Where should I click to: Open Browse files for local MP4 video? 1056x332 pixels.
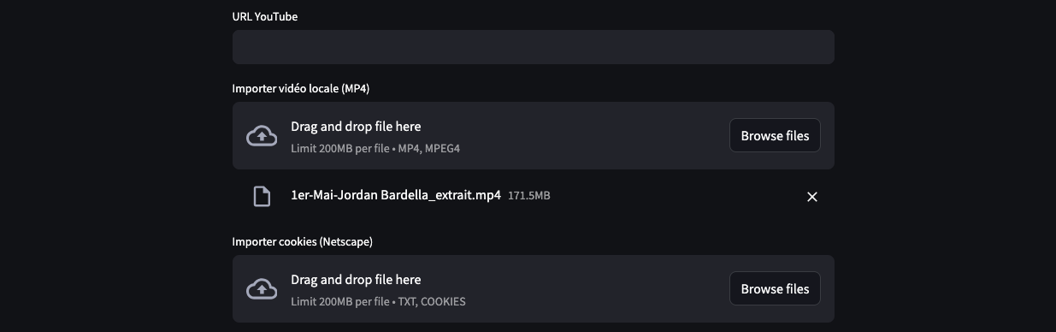pyautogui.click(x=775, y=135)
